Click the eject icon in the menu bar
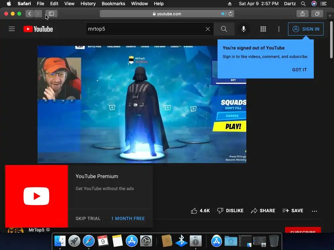The image size is (334, 250). [x=230, y=4]
